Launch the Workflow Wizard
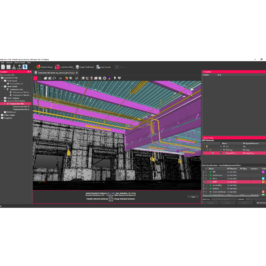The image size is (266, 266). click(x=46, y=66)
